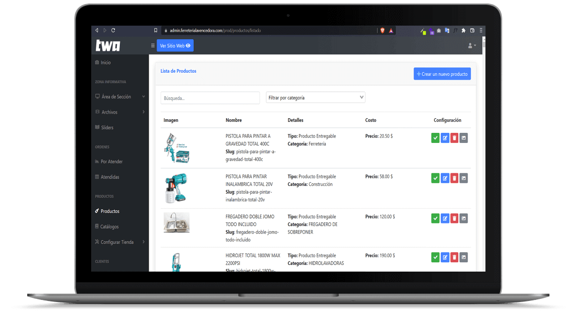This screenshot has width=576, height=314.
Task: Reload the page with browser refresh icon
Action: [113, 30]
